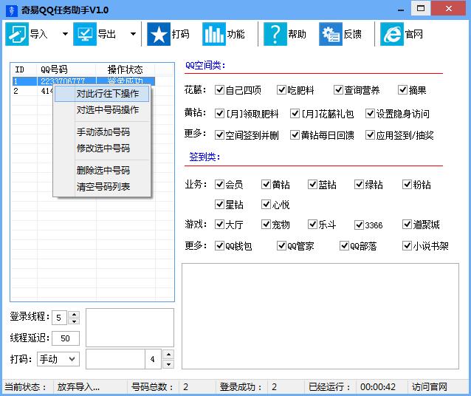Click the 打码 star icon
471x396 pixels.
pyautogui.click(x=158, y=35)
